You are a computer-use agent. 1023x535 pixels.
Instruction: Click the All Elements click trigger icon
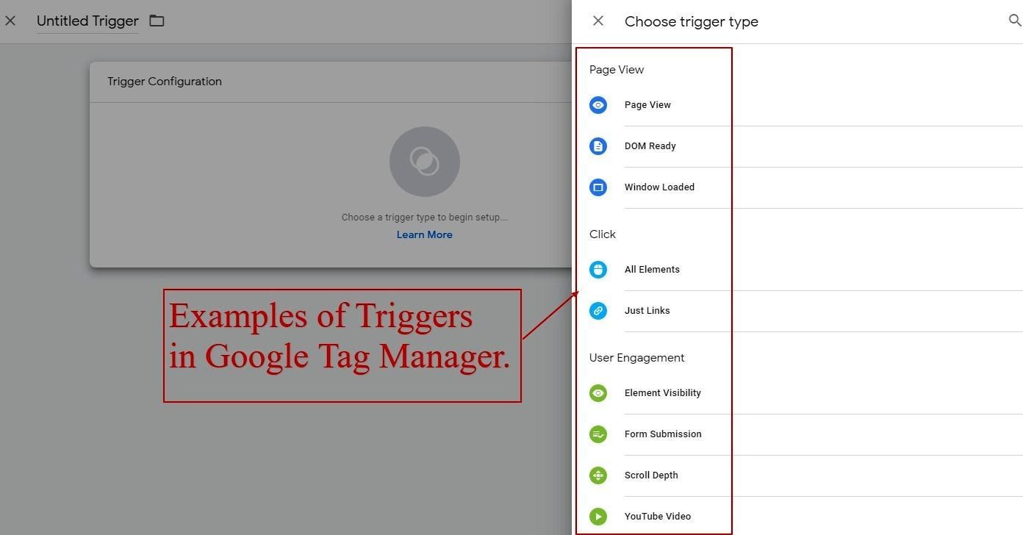(x=597, y=270)
